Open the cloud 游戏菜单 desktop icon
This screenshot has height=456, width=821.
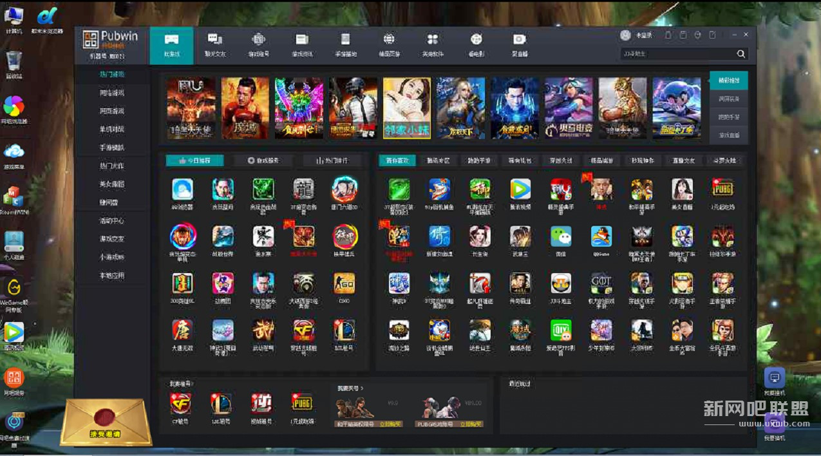pos(14,152)
